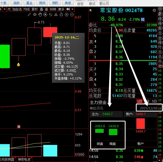
Task: Click buy level 1 volume 2805
Action: click(153, 64)
